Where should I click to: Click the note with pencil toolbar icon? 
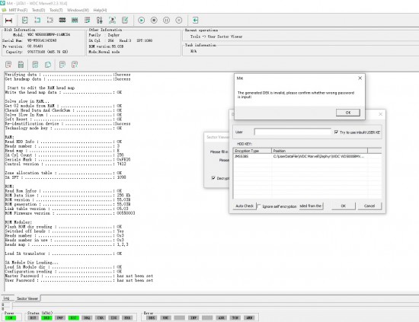click(x=125, y=21)
